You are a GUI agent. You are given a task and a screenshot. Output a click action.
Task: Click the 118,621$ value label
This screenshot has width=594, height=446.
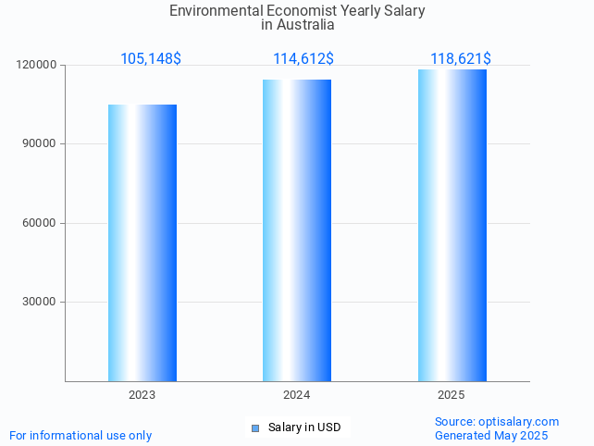click(x=461, y=58)
